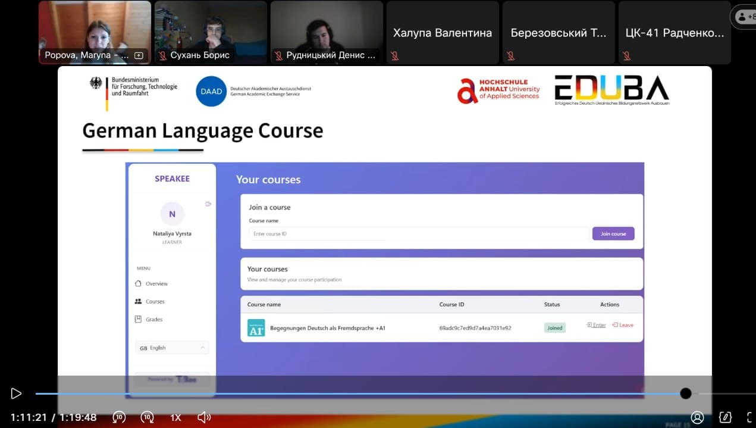Select Сухань Борис video tile

click(x=211, y=33)
